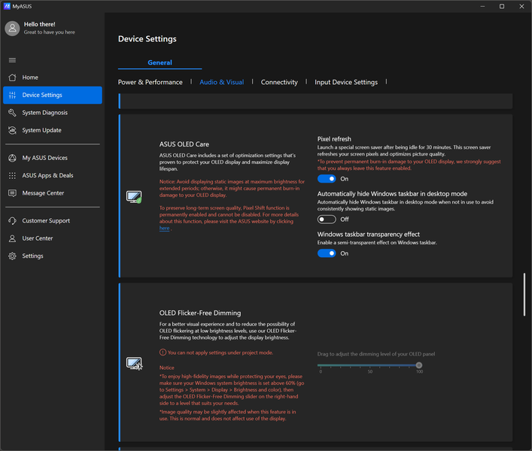Image resolution: width=532 pixels, height=451 pixels.
Task: Click the 'here' link for Pixel Shift details
Action: click(x=164, y=228)
